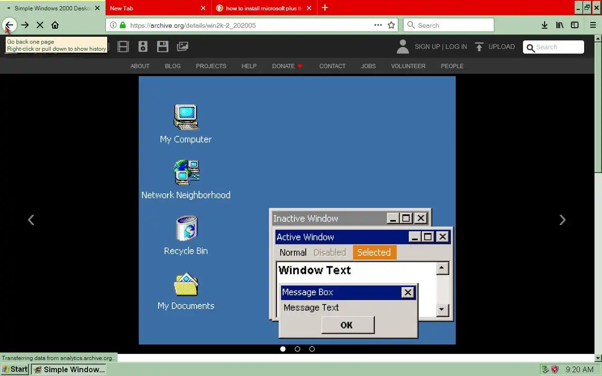The width and height of the screenshot is (602, 376).
Task: Open the ABOUT menu link
Action: (140, 66)
